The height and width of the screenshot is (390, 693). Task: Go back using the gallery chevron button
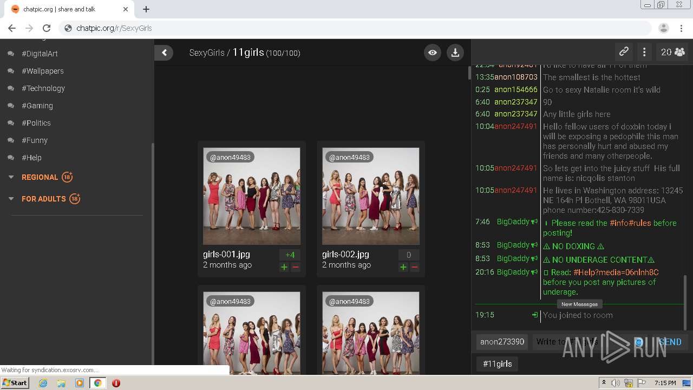click(164, 53)
